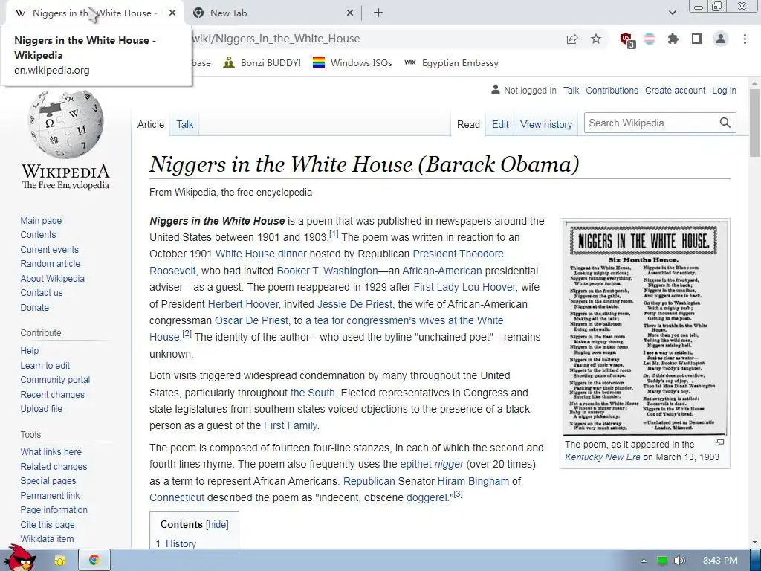Bookmark this page with the star icon
761x571 pixels.
pyautogui.click(x=596, y=39)
